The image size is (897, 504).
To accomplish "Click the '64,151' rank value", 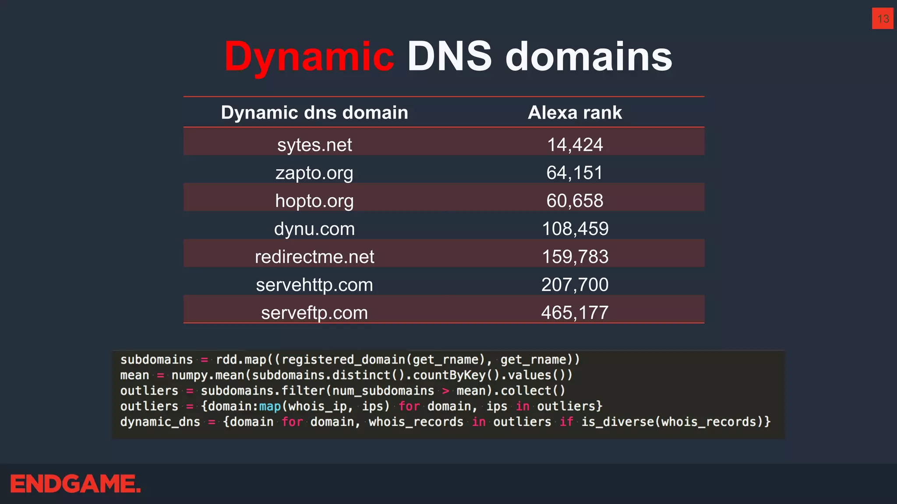I will 575,173.
